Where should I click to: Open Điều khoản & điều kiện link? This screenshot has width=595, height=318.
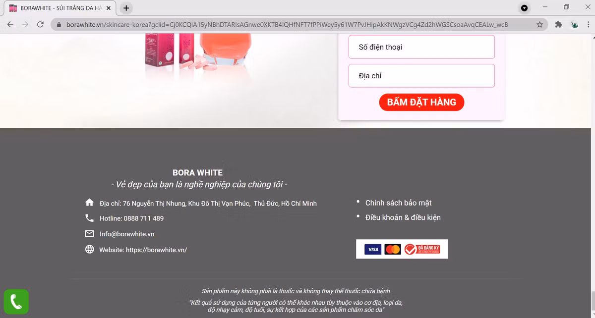[x=403, y=217]
